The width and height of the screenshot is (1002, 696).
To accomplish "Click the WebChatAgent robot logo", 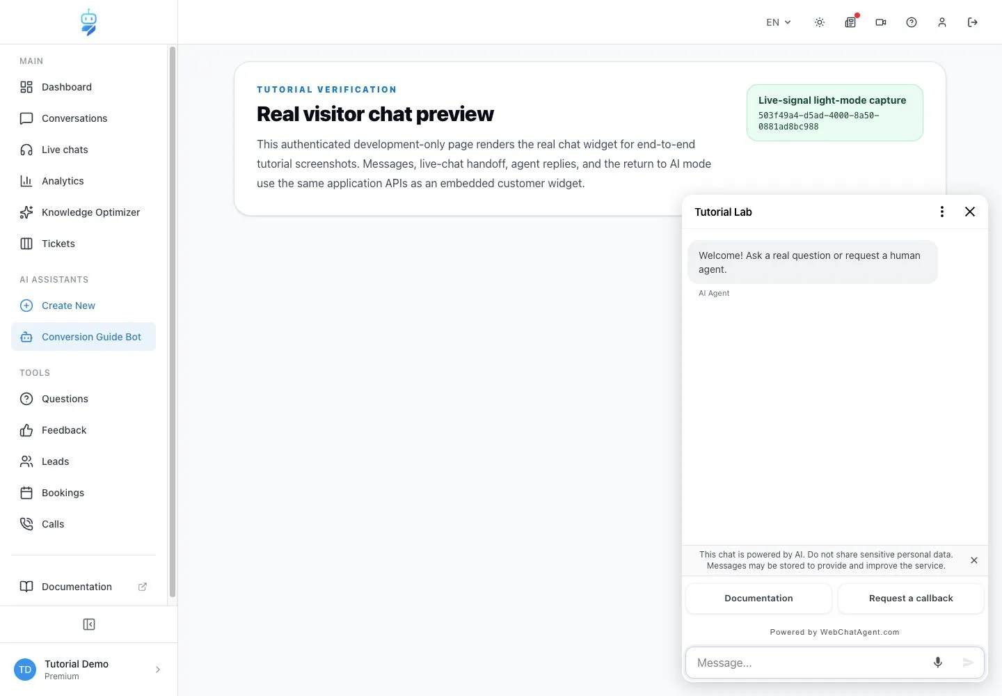I will [88, 22].
